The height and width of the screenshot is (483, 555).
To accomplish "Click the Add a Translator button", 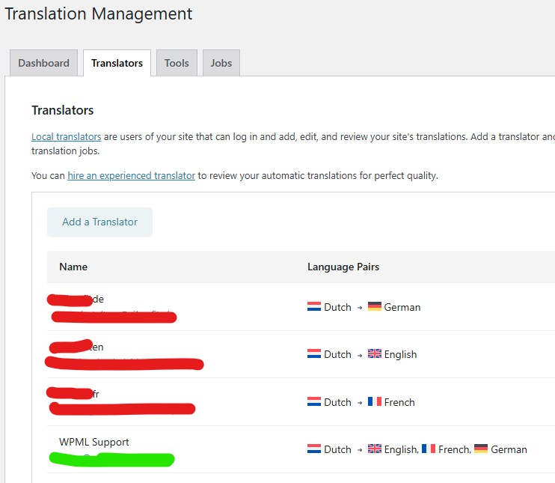I will (x=99, y=222).
